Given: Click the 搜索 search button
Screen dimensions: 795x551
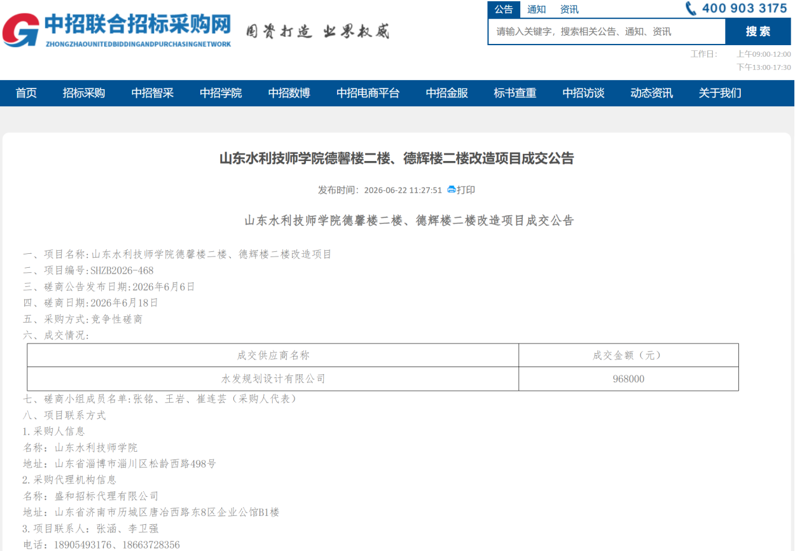Looking at the screenshot, I should 758,31.
